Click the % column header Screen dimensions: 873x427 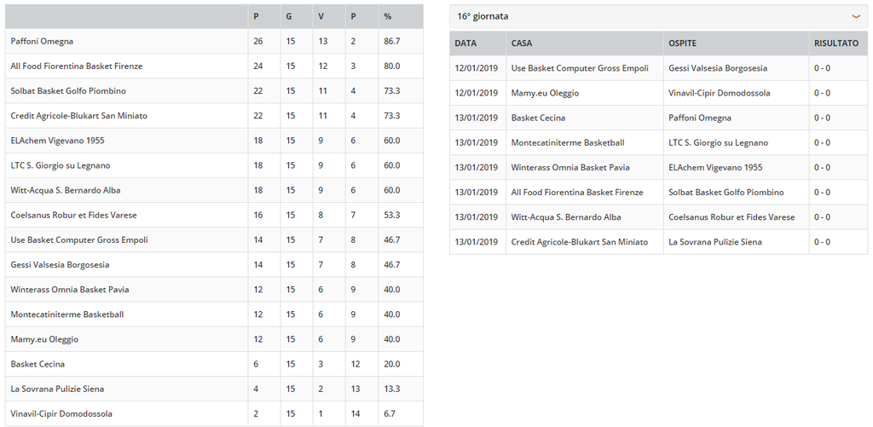pyautogui.click(x=388, y=17)
